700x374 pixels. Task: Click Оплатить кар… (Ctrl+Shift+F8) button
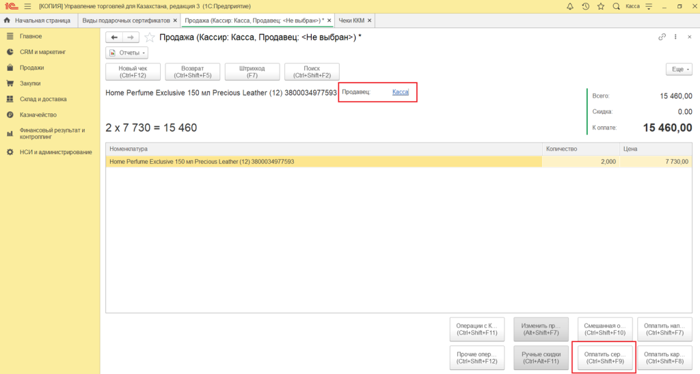click(x=664, y=358)
